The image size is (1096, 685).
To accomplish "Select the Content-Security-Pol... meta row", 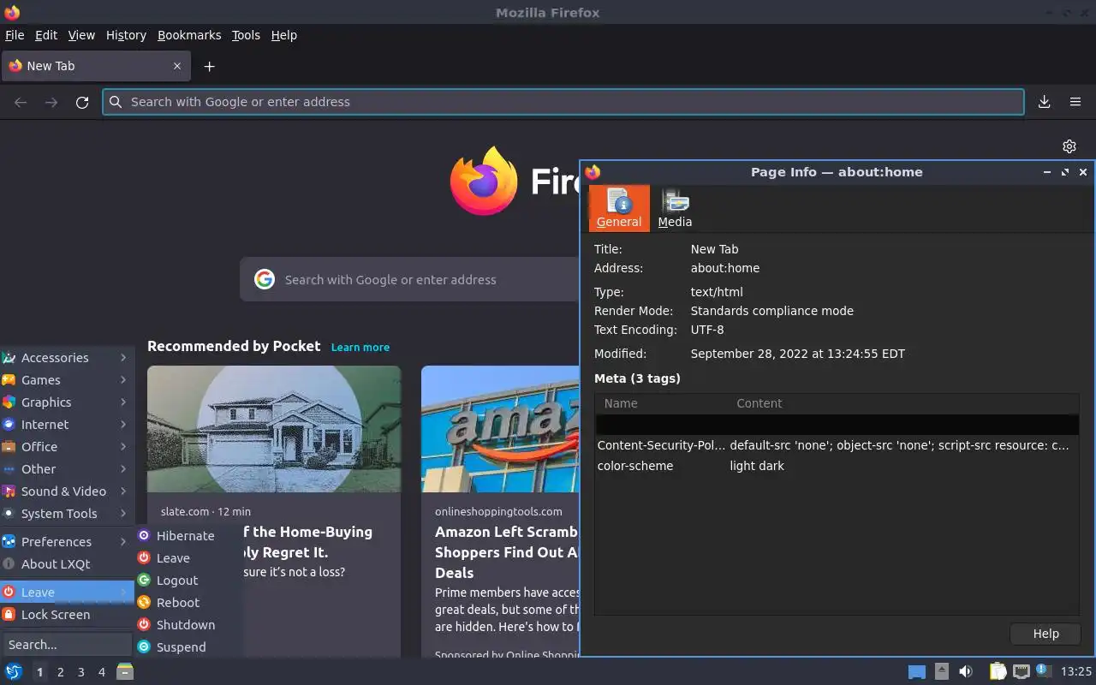I will pos(837,445).
